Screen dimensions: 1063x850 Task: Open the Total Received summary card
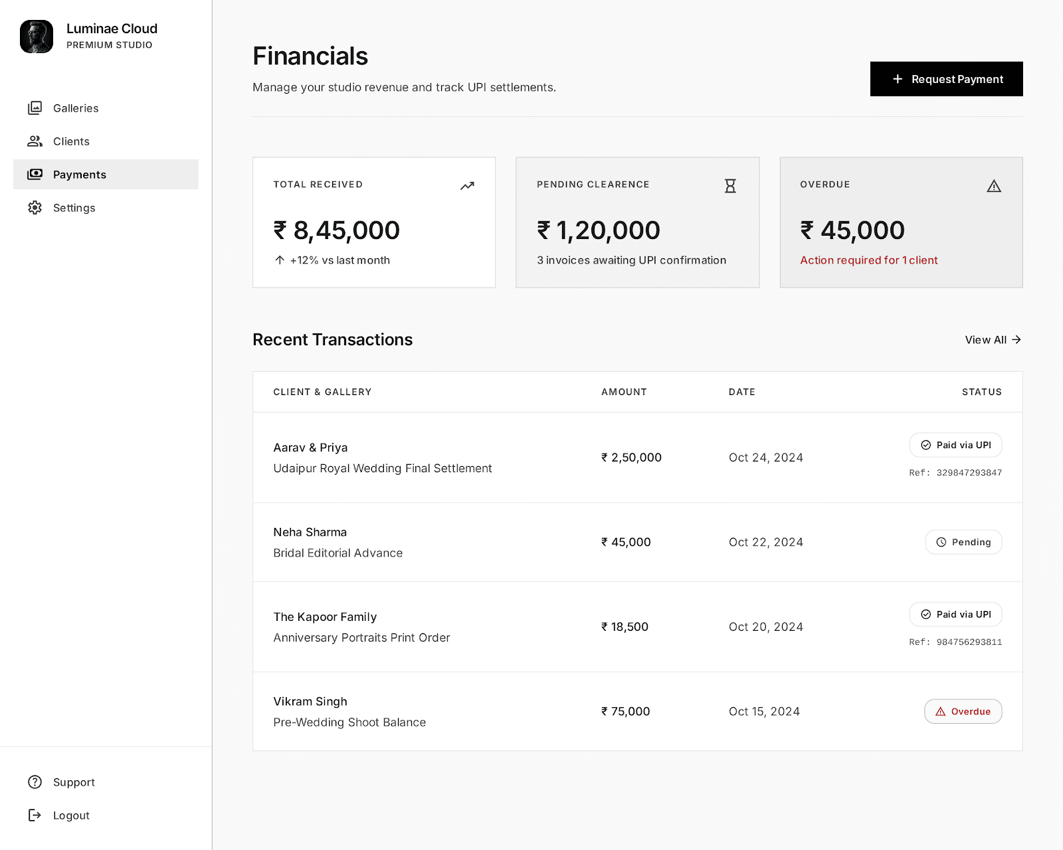pos(374,222)
